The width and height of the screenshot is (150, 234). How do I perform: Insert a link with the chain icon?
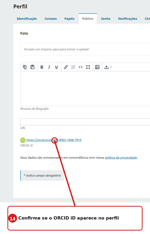click(66, 67)
